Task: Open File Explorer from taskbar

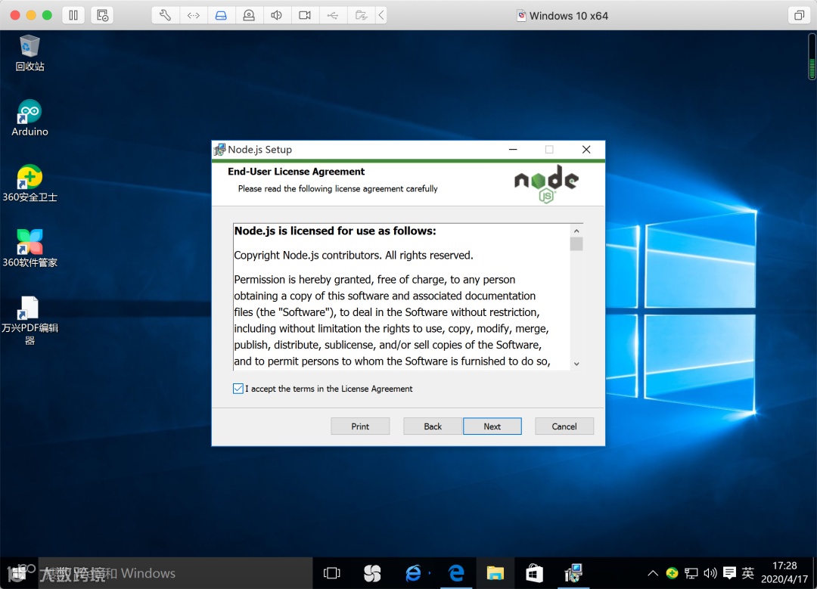Action: [495, 573]
